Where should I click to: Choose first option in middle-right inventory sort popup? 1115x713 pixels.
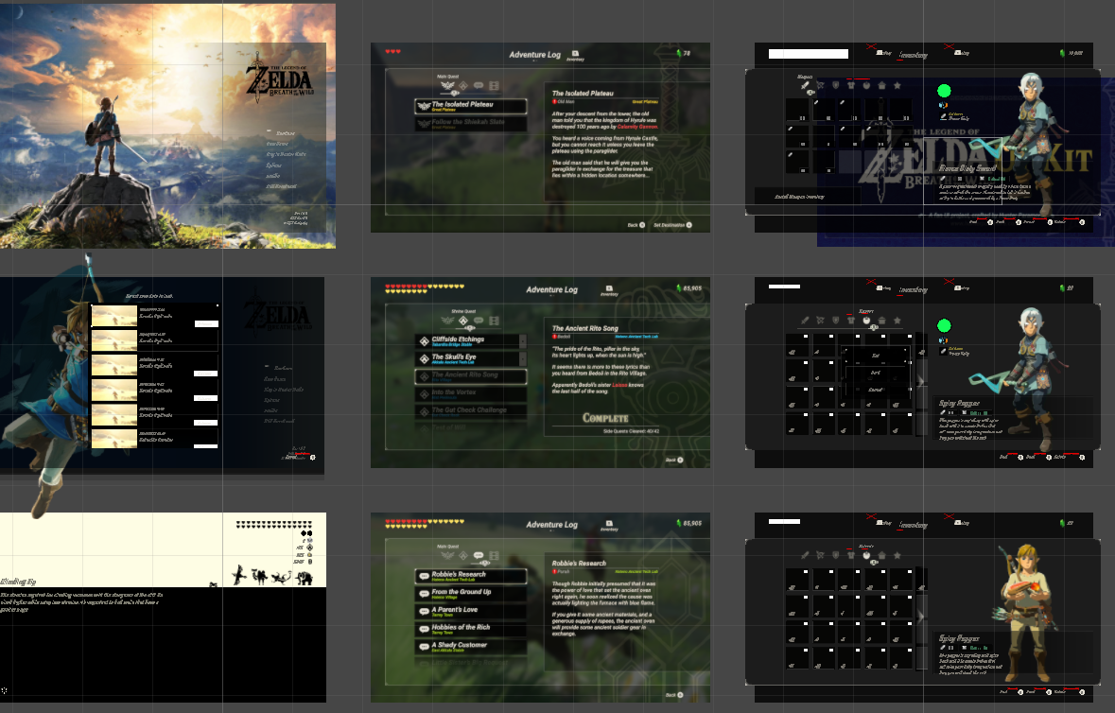[876, 355]
